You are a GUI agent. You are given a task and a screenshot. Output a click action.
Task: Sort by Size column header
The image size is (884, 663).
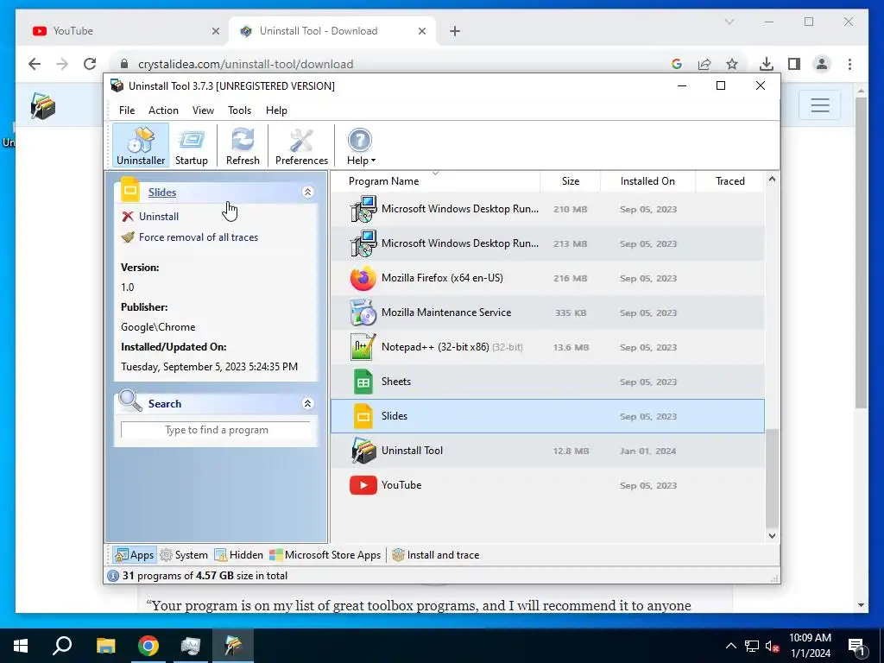pos(570,181)
